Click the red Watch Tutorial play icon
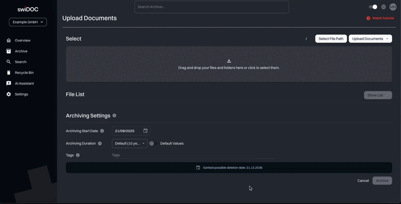The image size is (401, 204). point(369,18)
